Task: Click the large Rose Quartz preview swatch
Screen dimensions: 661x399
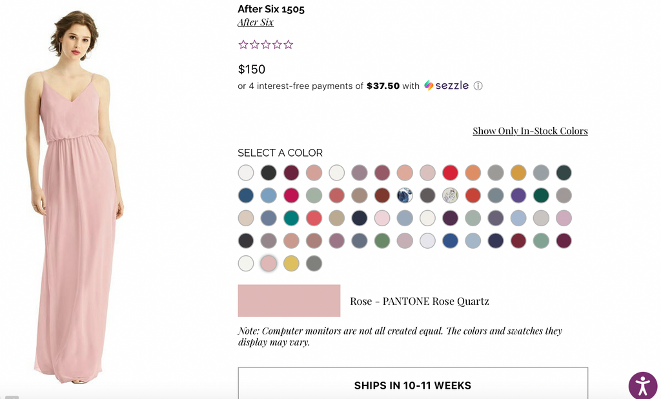Action: point(289,300)
